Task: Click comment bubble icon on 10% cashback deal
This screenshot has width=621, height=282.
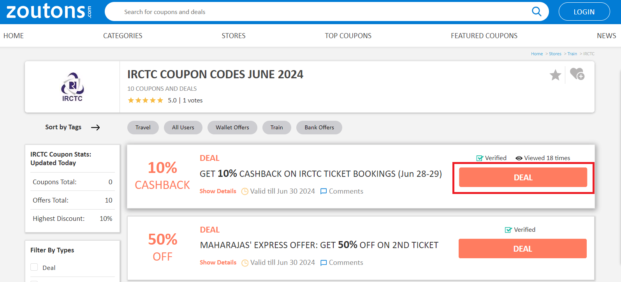Action: [324, 191]
